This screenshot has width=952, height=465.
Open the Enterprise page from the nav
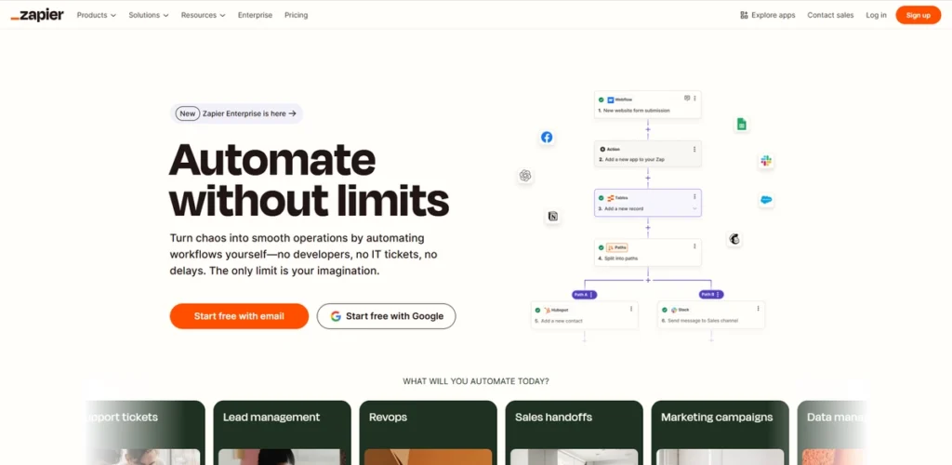pyautogui.click(x=255, y=15)
